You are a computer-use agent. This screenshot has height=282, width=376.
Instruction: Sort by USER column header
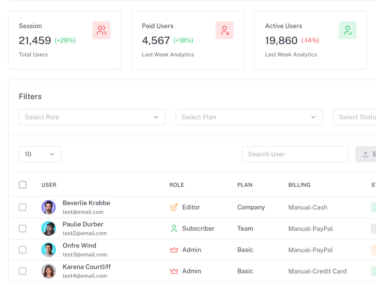point(49,185)
